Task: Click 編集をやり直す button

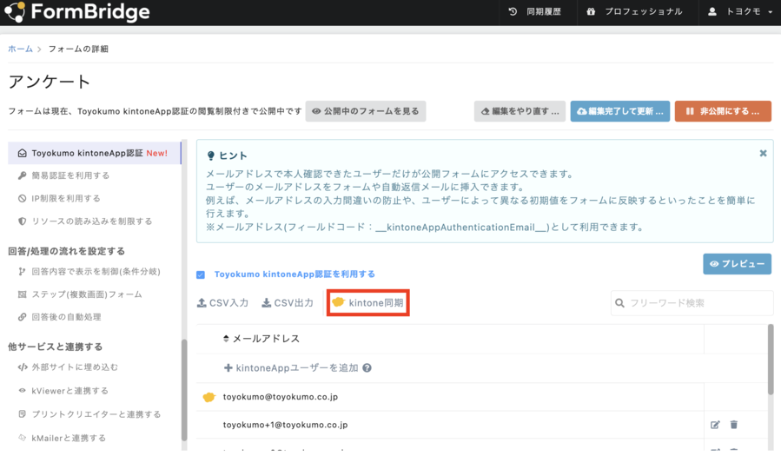Action: pyautogui.click(x=520, y=111)
